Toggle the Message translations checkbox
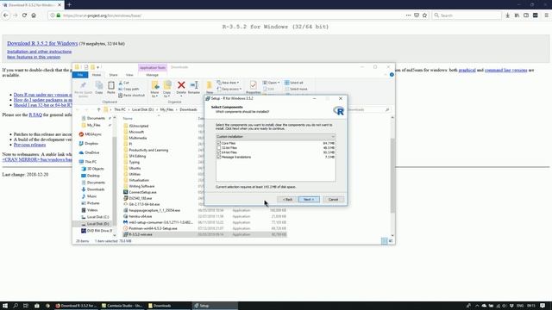552x310 pixels. click(218, 157)
